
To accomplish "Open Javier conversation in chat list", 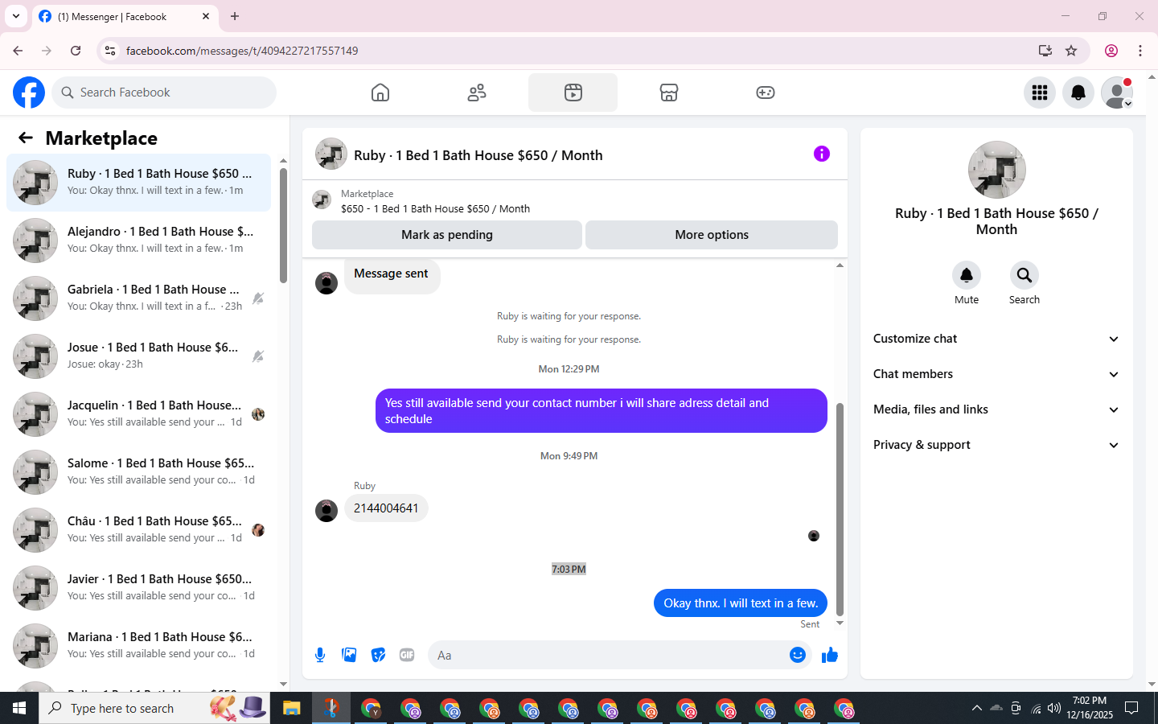I will pos(139,588).
